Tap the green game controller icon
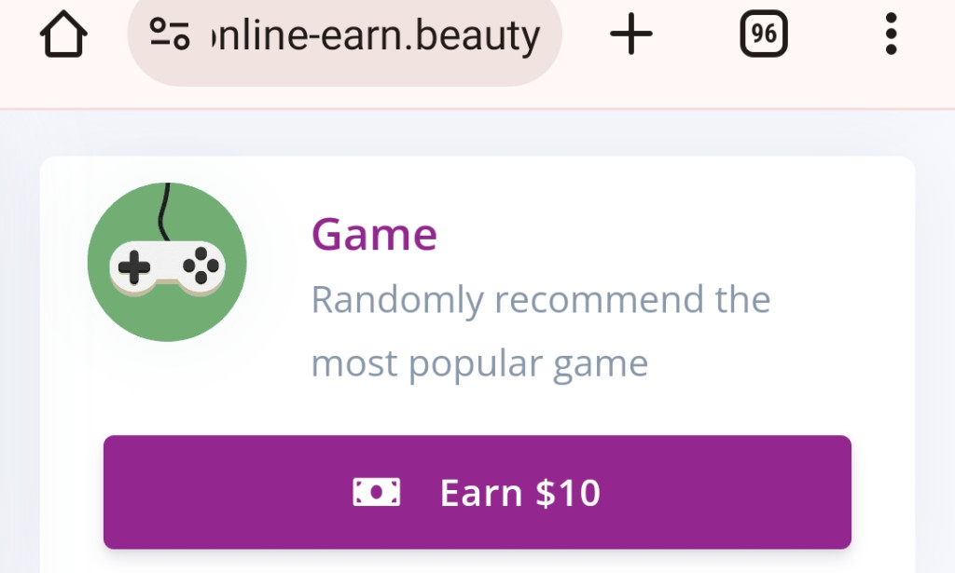 pyautogui.click(x=166, y=263)
